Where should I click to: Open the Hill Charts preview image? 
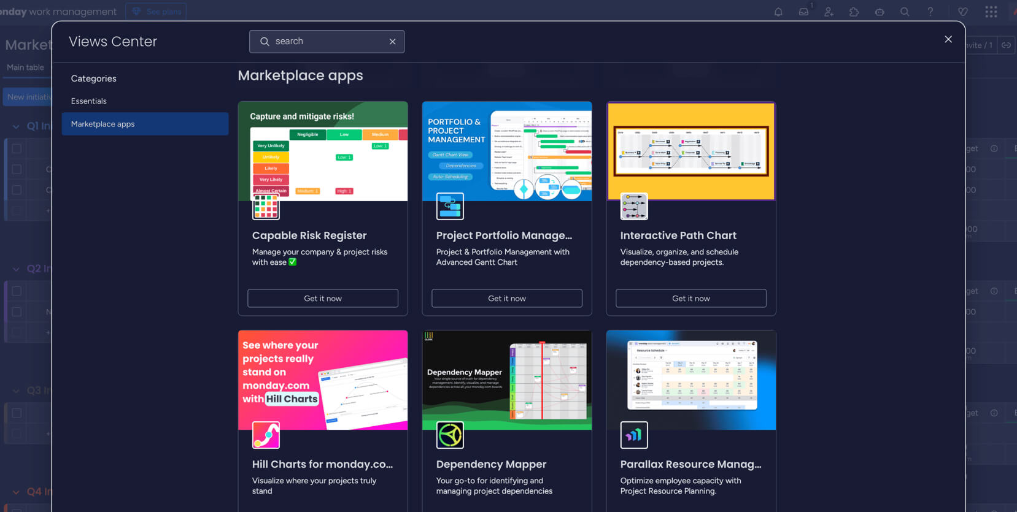click(x=323, y=380)
